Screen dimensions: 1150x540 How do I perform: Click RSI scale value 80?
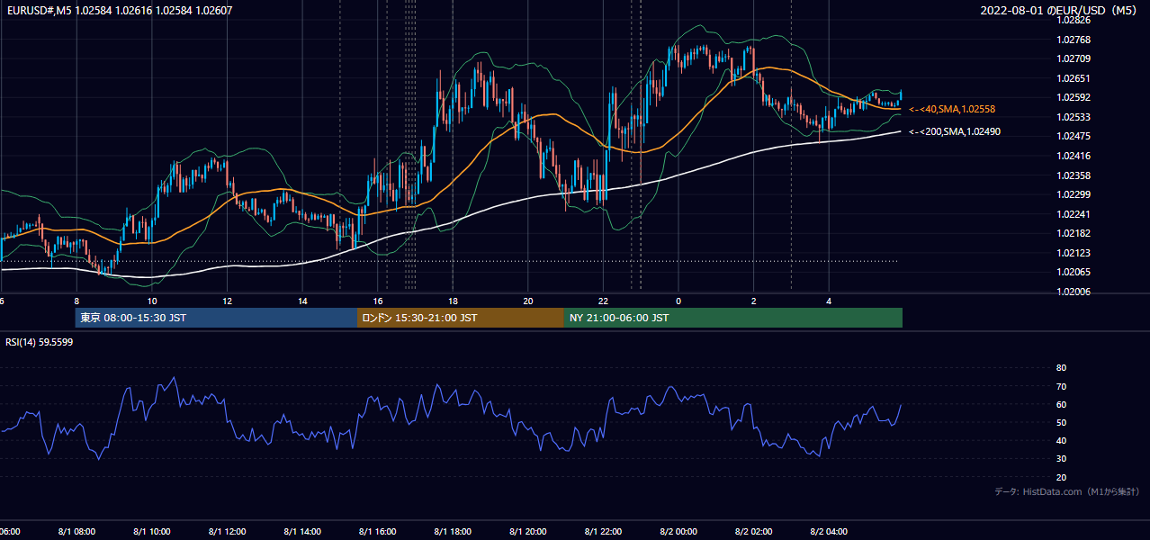tap(1061, 368)
